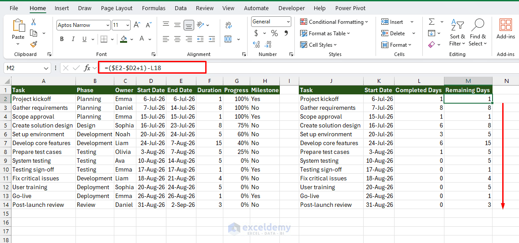Select Align Left icon
This screenshot has height=243, width=519.
pyautogui.click(x=166, y=39)
